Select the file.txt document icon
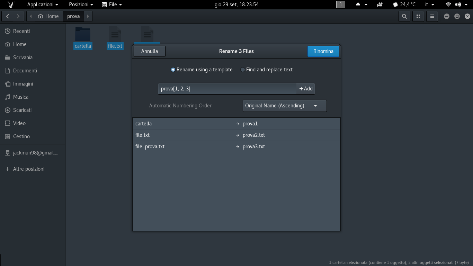The height and width of the screenshot is (266, 473). tap(115, 34)
